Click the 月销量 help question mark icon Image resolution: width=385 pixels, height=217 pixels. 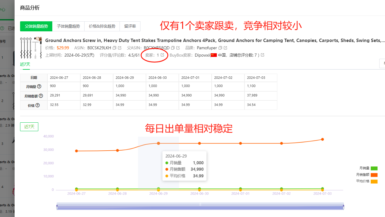pyautogui.click(x=39, y=86)
